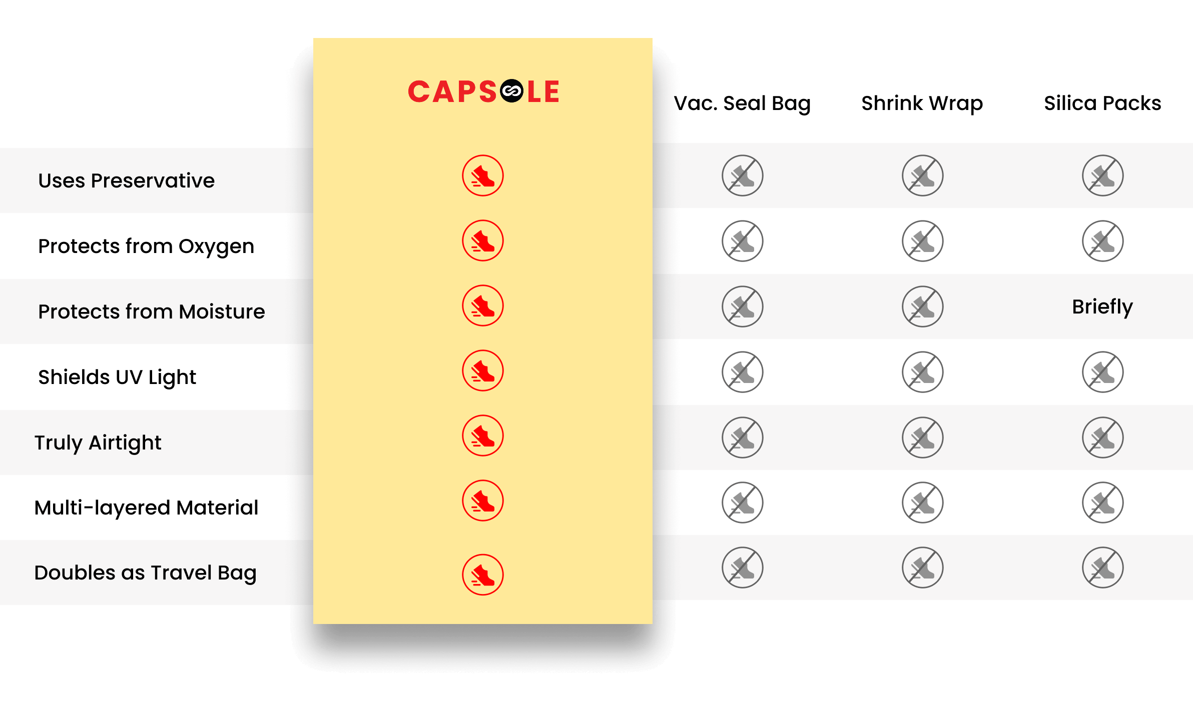
Task: Click Shrink Wrap crossed shoe for Protects from Moisture
Action: pyautogui.click(x=922, y=306)
